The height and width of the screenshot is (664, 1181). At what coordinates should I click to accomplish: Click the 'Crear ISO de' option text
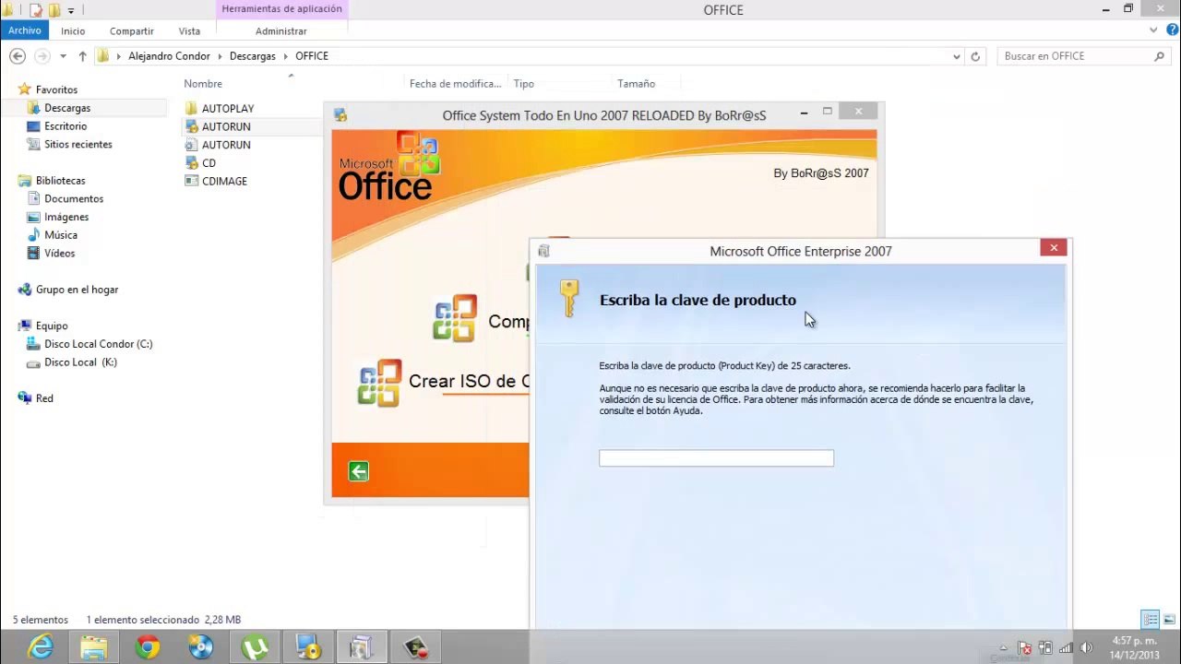pos(469,381)
